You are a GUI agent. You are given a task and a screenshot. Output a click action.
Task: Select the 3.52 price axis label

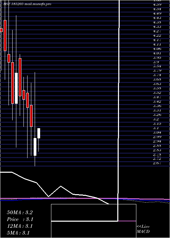(x=157, y=92)
